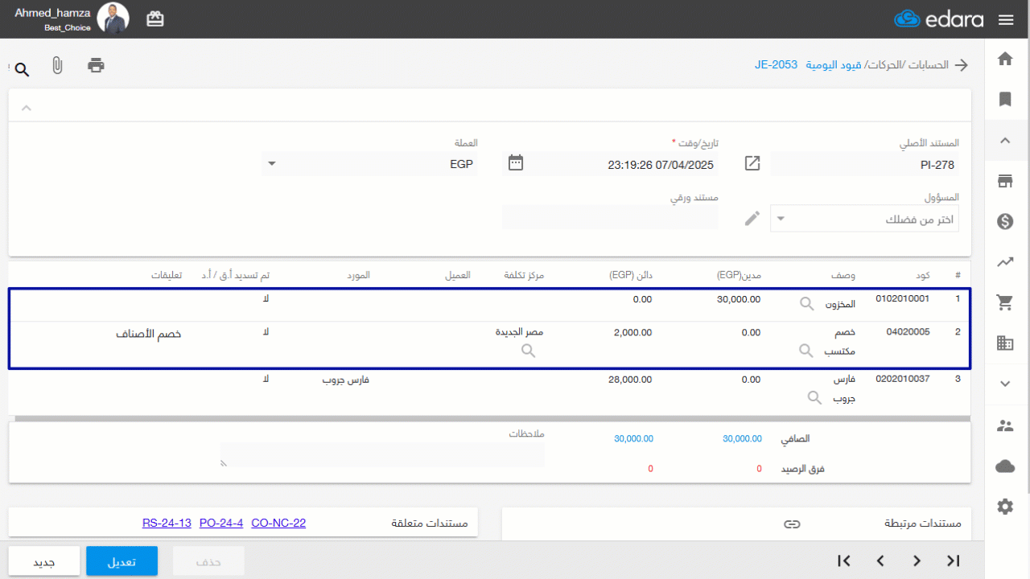Click the search magnifier in the toolbar
This screenshot has height=579, width=1030.
click(22, 70)
